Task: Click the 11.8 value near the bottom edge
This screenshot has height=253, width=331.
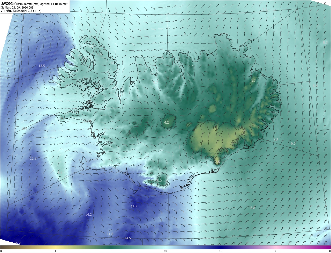Action: point(110,234)
